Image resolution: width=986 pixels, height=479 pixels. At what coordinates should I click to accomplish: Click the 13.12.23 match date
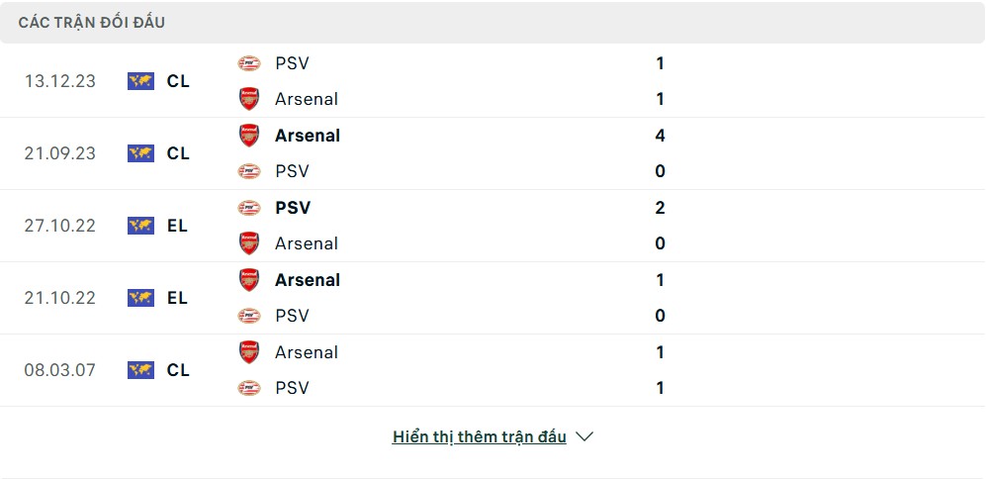(60, 81)
